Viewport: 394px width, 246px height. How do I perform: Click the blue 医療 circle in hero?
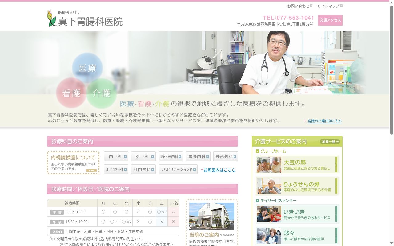click(x=87, y=68)
